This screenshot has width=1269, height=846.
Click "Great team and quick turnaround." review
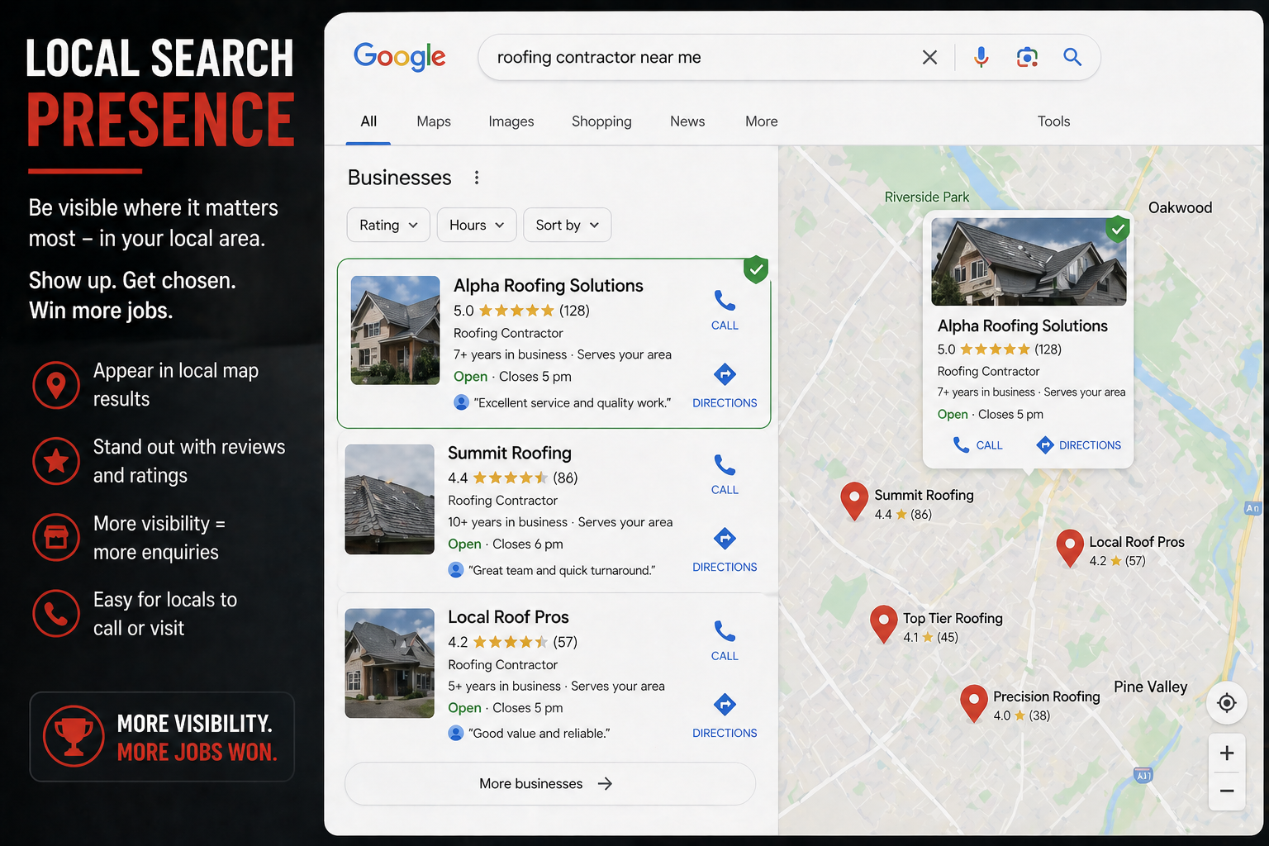[562, 570]
